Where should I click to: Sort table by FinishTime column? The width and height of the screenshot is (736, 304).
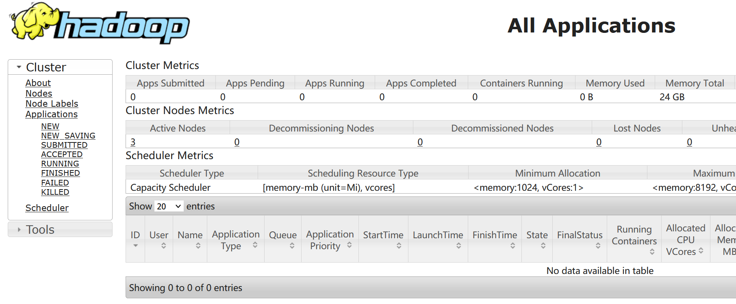(495, 239)
